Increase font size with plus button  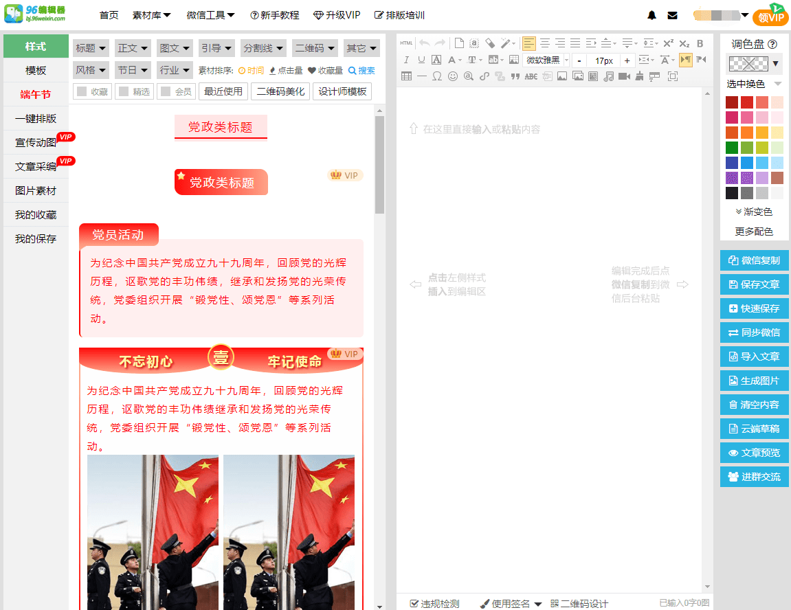coord(627,60)
